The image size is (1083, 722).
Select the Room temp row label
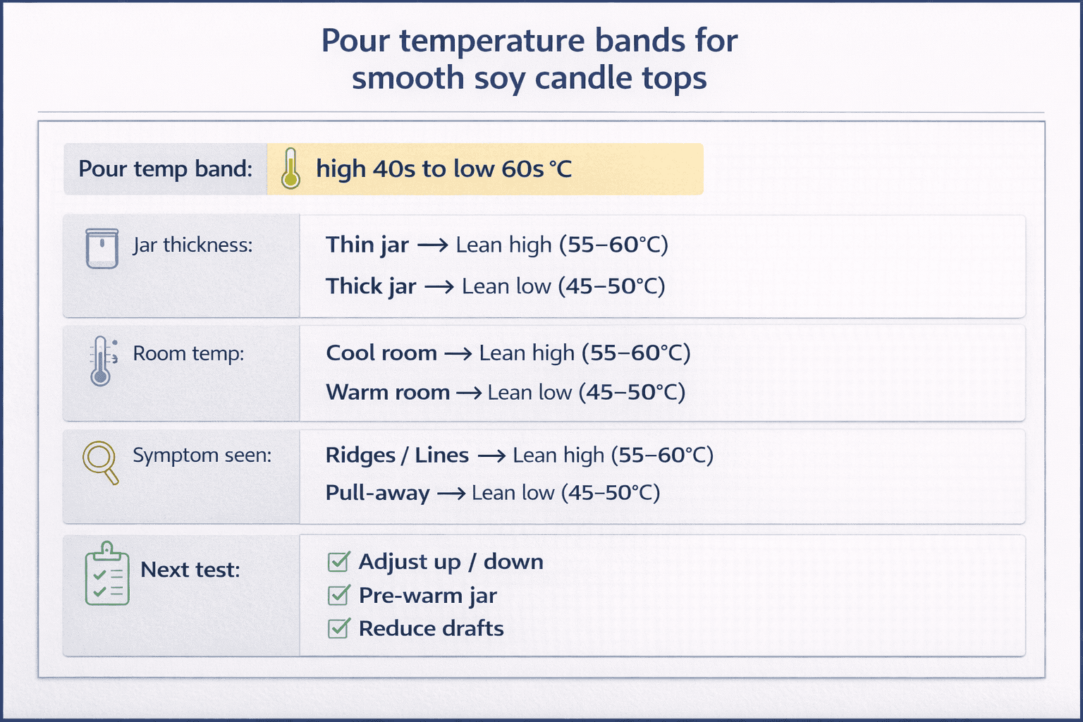(x=188, y=353)
